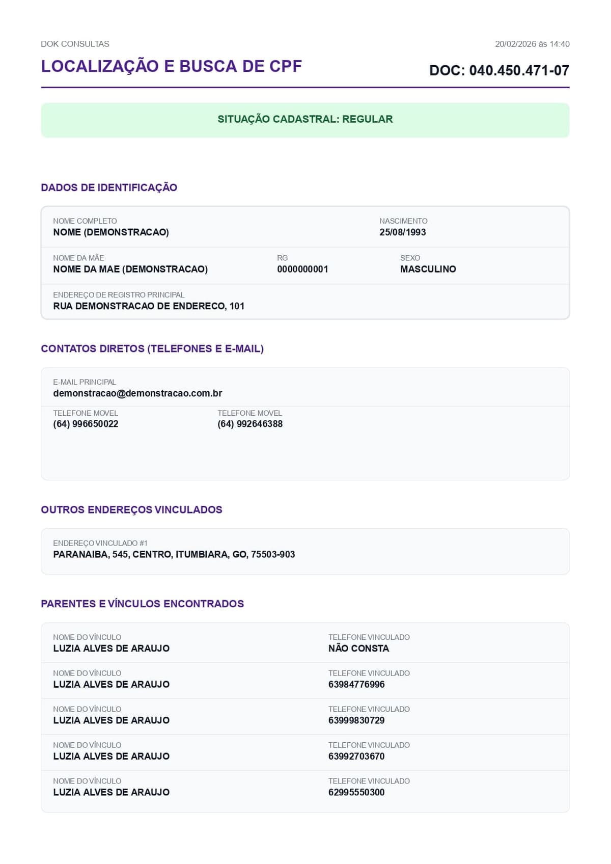This screenshot has width=611, height=864.
Task: Click the linked address in Itumbiara, GO
Action: point(174,554)
